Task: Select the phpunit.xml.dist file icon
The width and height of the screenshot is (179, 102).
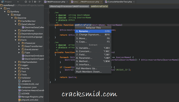Action: pyautogui.click(x=19, y=100)
